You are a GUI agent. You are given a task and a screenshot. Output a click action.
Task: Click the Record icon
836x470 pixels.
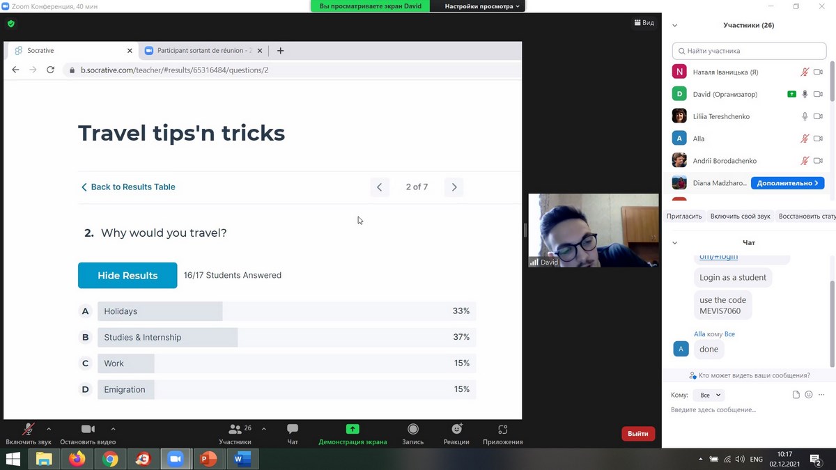(413, 430)
